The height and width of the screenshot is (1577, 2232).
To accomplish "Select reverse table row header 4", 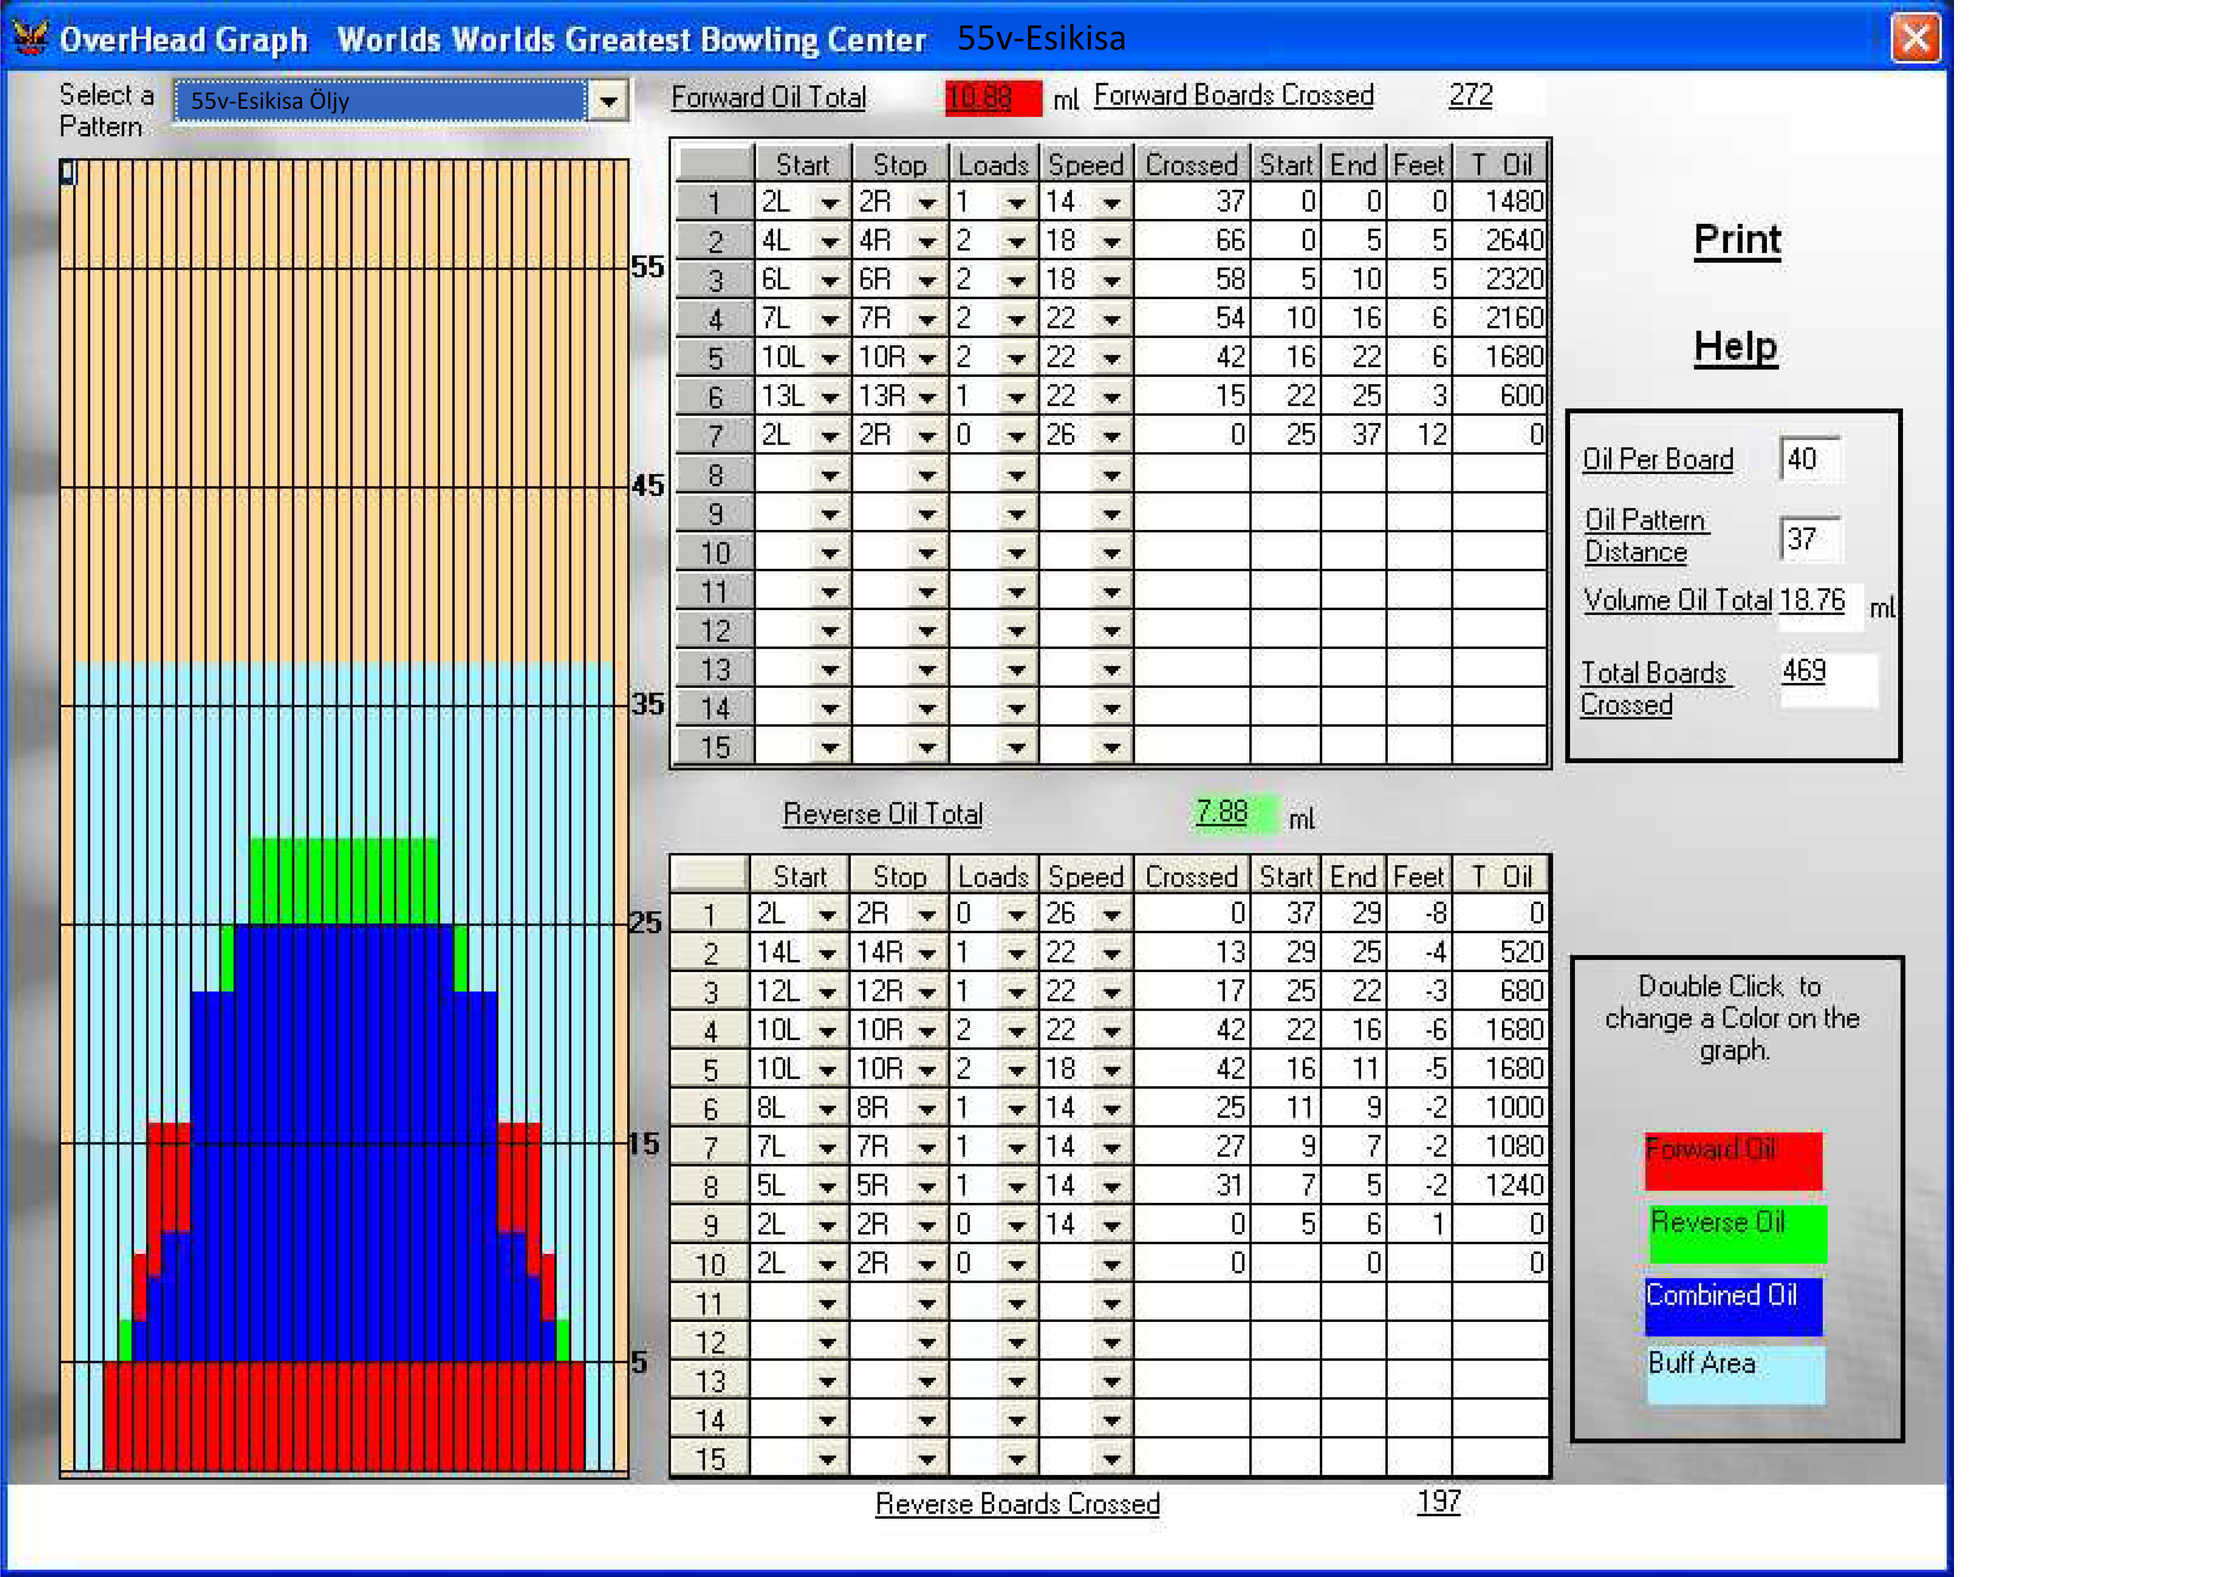I will [x=711, y=1031].
